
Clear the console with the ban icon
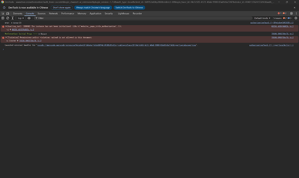[8, 18]
